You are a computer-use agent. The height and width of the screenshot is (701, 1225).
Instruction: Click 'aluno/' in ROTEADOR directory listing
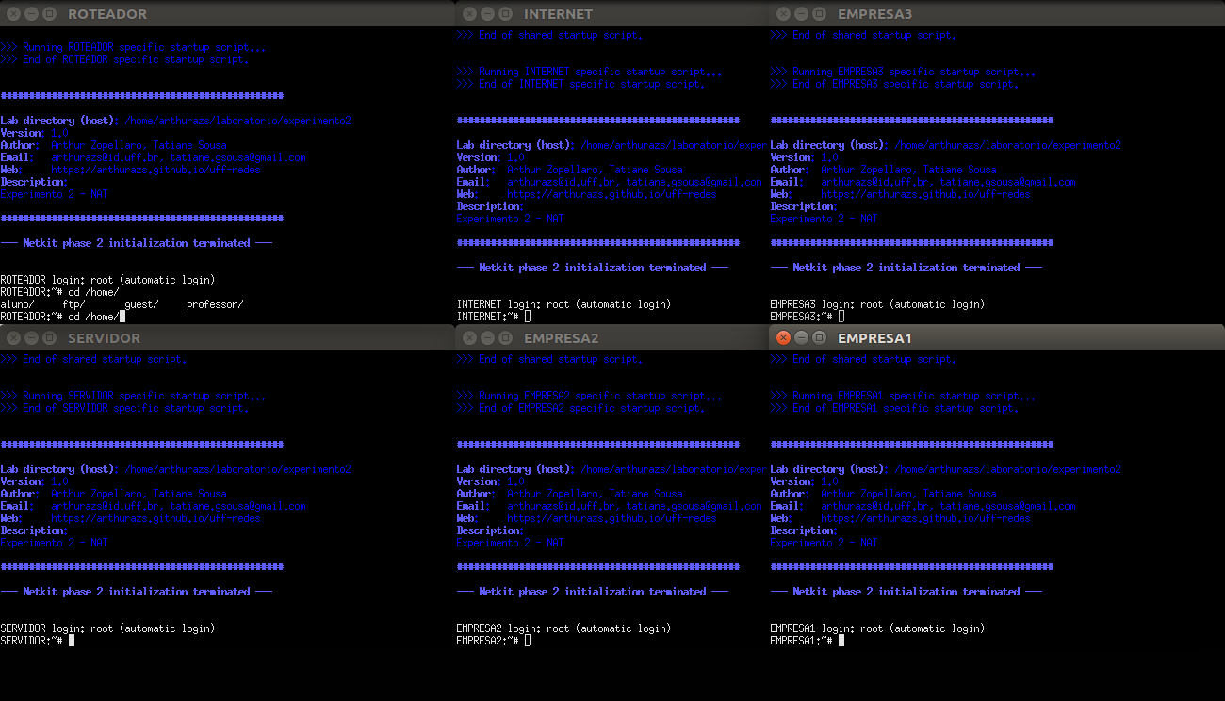(x=18, y=304)
